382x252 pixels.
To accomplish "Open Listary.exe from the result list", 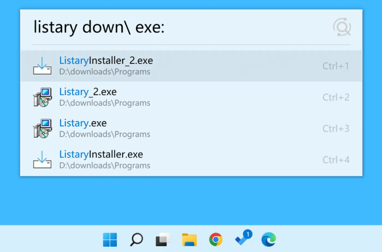I will coord(83,123).
